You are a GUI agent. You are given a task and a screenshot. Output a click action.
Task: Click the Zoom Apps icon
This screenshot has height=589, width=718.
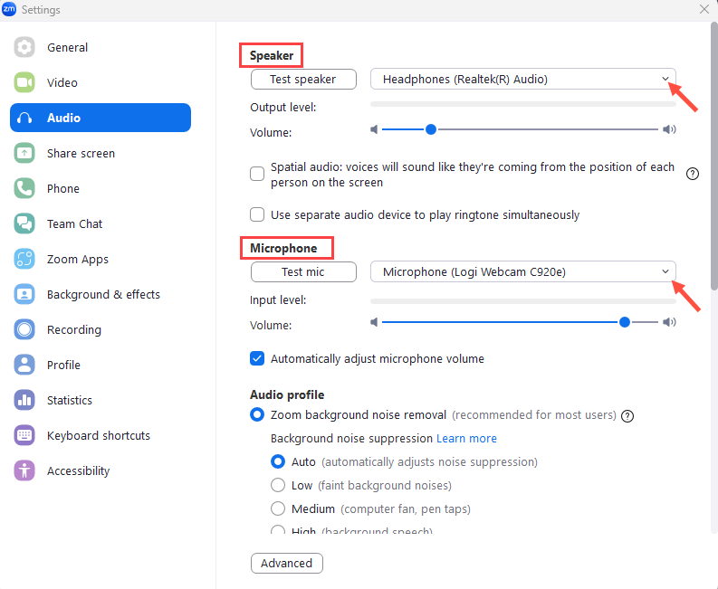24,259
